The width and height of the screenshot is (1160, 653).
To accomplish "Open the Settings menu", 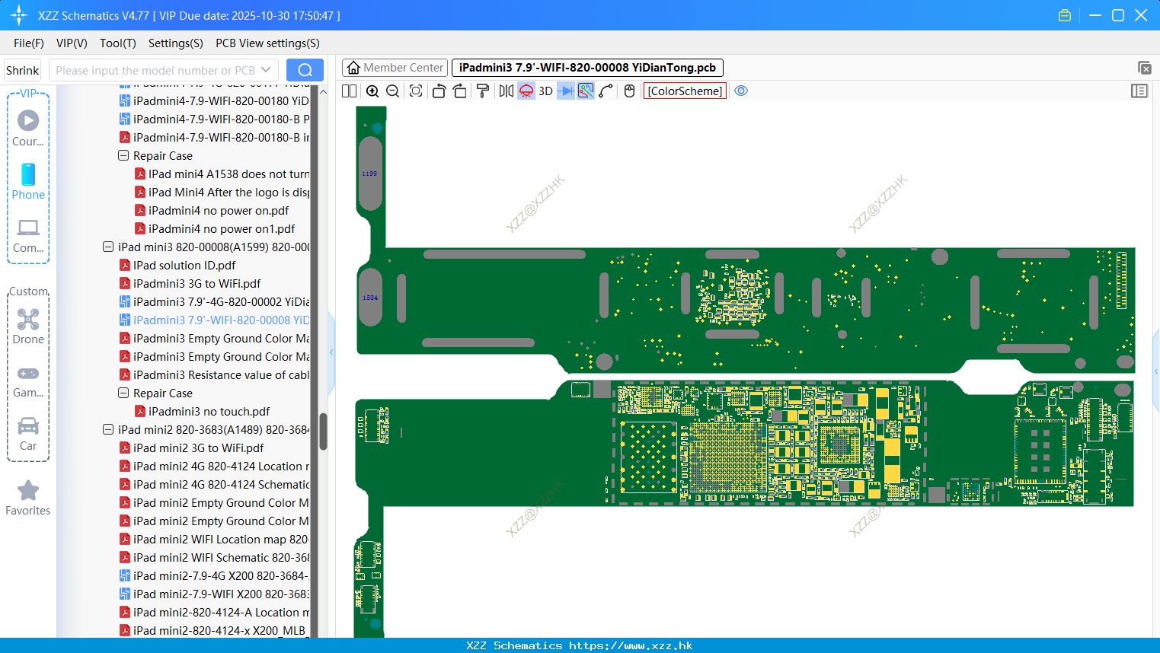I will coord(176,43).
